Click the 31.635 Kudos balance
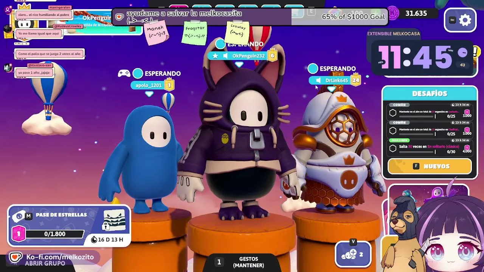Image resolution: width=484 pixels, height=272 pixels. coord(416,14)
